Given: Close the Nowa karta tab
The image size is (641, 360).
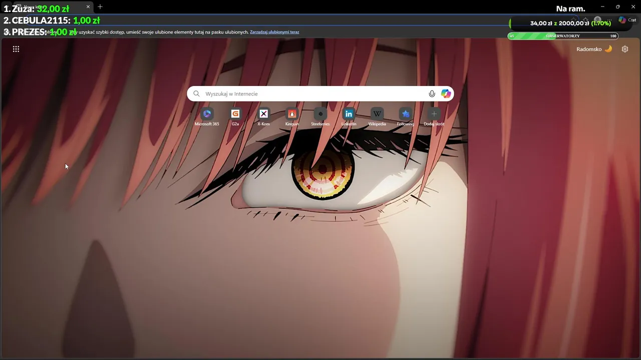Looking at the screenshot, I should (88, 6).
